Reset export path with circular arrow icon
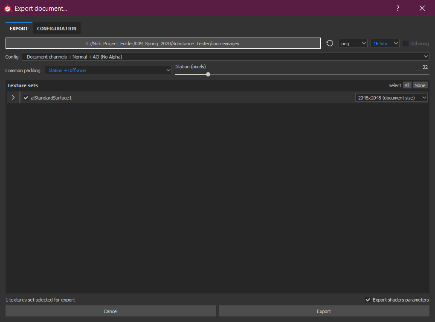Viewport: 435px width, 322px height. (x=330, y=43)
